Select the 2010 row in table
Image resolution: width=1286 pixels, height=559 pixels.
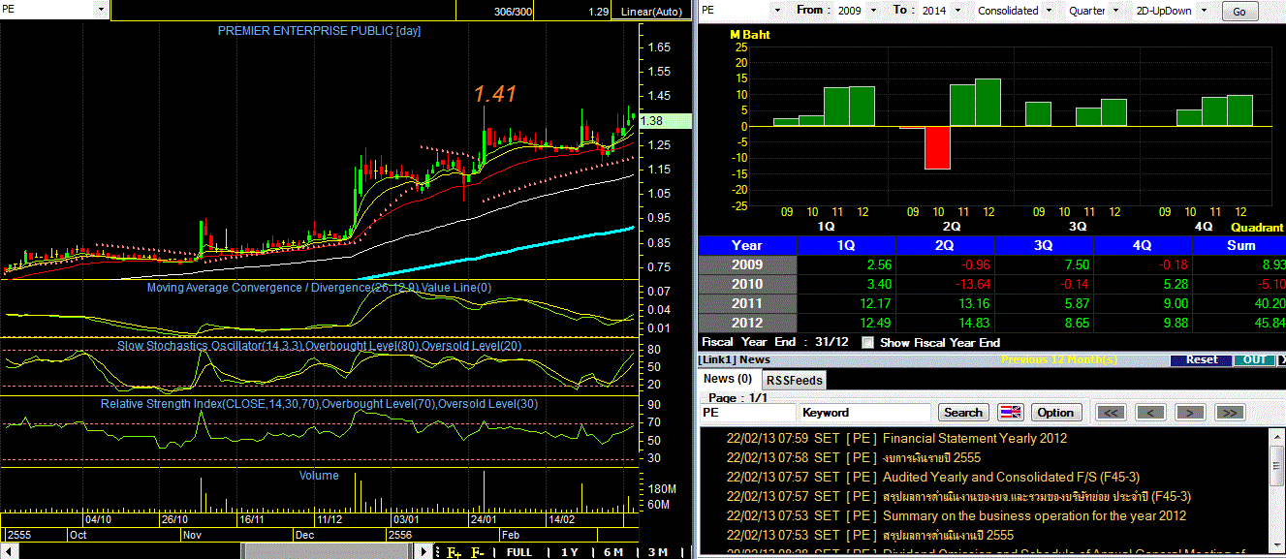[x=991, y=284]
